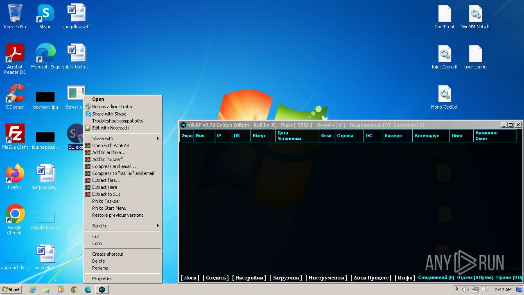
Task: Open [ Инструменты ] in njRAT
Action: click(x=326, y=278)
